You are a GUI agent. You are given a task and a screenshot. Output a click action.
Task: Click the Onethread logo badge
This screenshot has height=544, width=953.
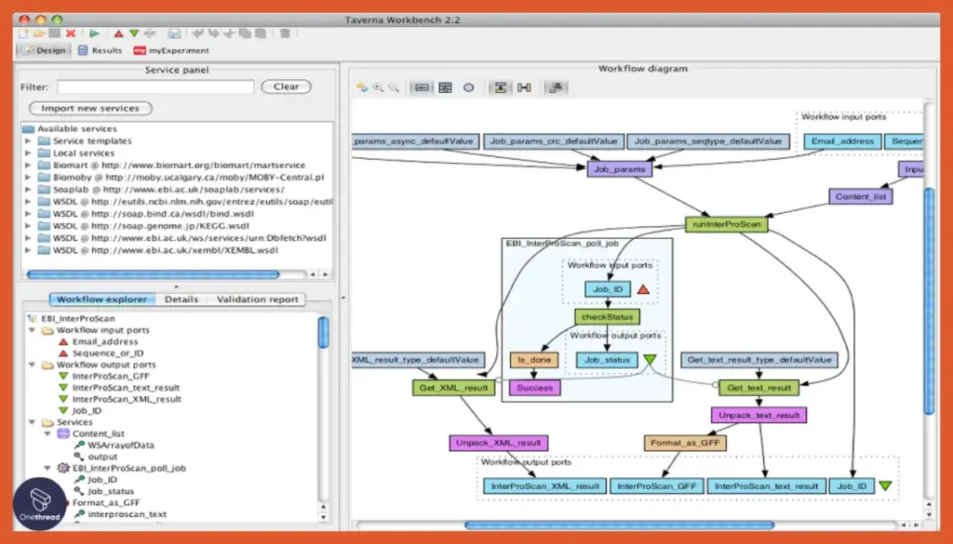pos(39,503)
